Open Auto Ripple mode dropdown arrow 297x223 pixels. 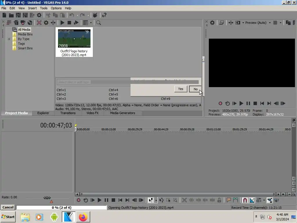click(264, 200)
